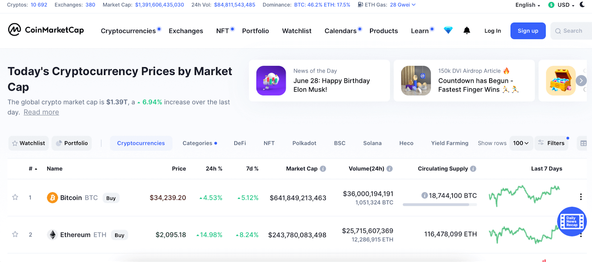Select the Cryptocurrencies tab

click(141, 143)
